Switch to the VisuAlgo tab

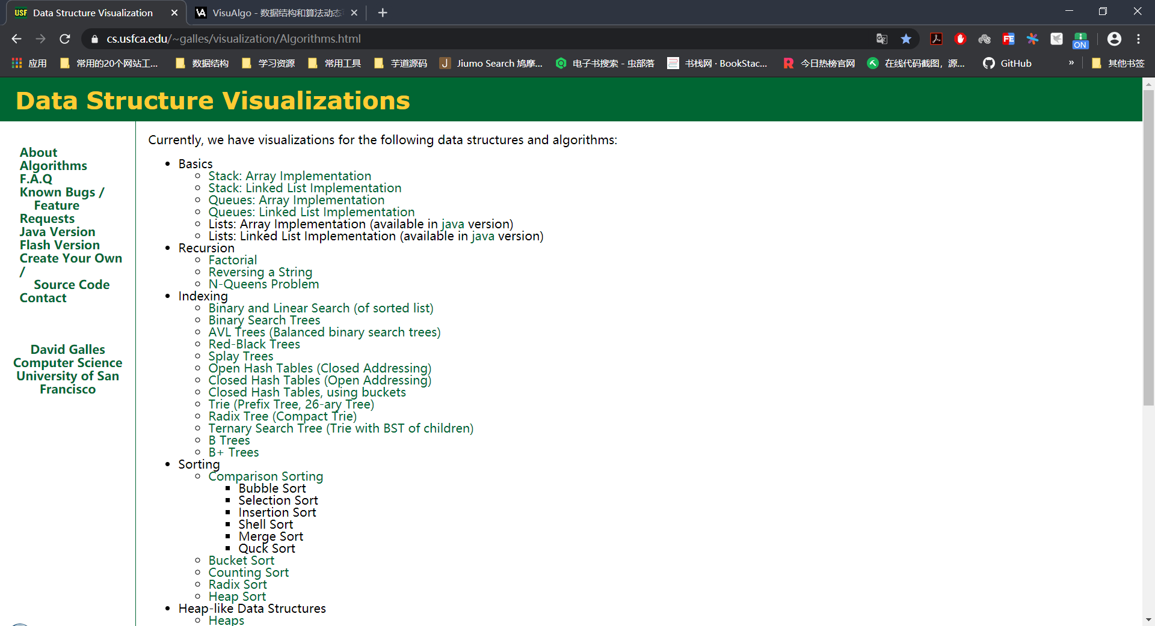(277, 13)
